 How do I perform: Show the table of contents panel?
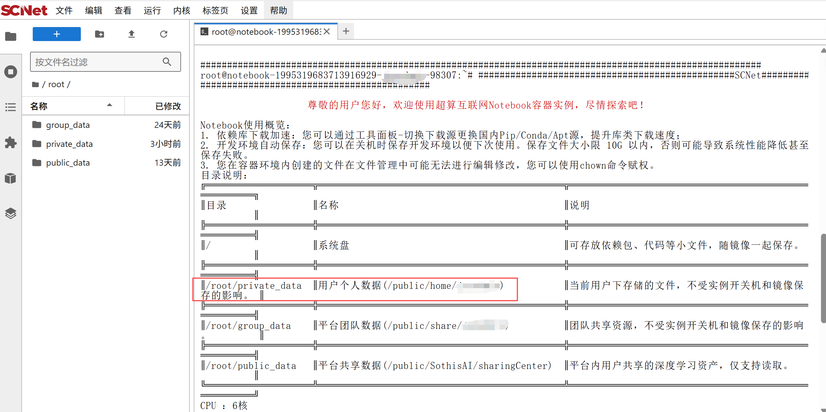click(x=11, y=107)
